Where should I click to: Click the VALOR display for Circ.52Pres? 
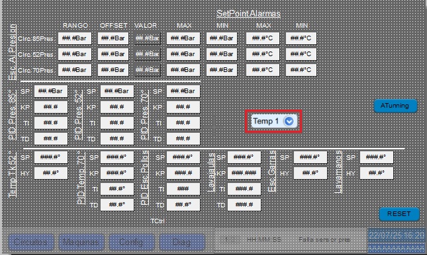pyautogui.click(x=148, y=54)
